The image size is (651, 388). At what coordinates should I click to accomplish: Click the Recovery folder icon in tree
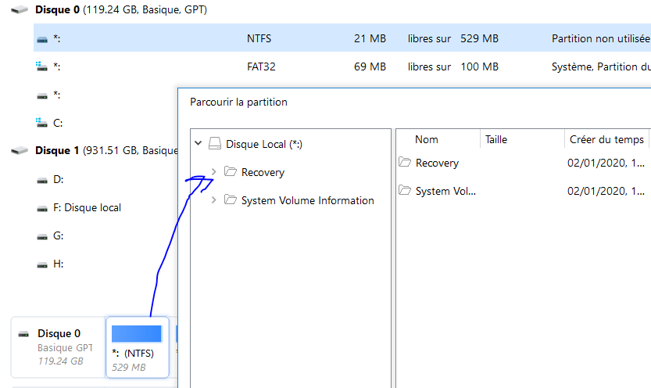pos(230,172)
